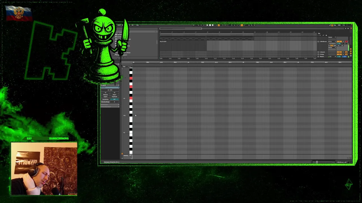Click the lock envelopes icon
This screenshot has width=362, height=203.
point(326,35)
